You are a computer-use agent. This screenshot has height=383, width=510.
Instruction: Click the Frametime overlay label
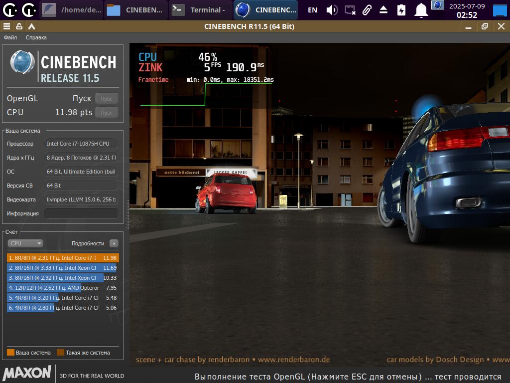[153, 79]
